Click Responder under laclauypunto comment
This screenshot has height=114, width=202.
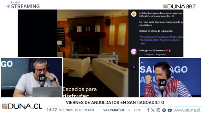161,54
